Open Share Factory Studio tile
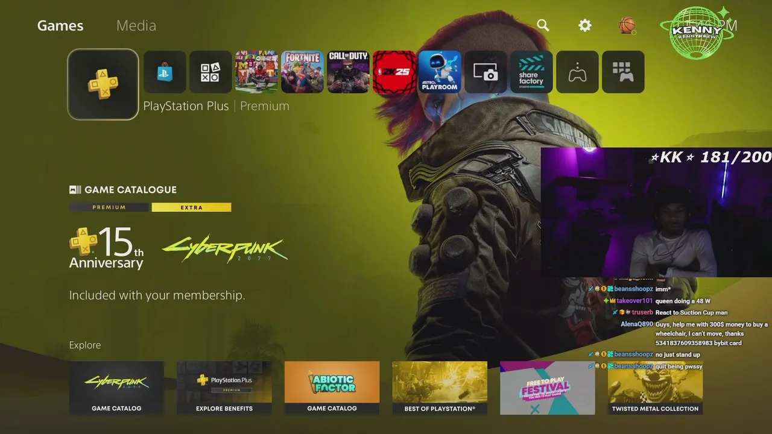 pyautogui.click(x=531, y=72)
